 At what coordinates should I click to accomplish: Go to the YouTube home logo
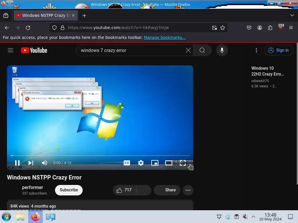(34, 51)
